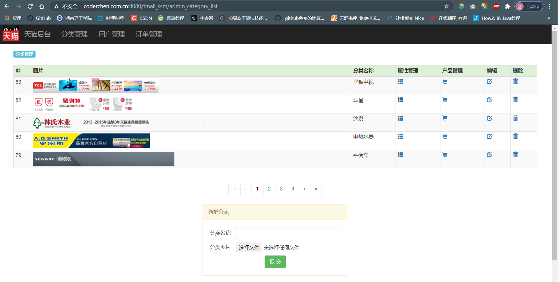Delete the 电热水器 category
This screenshot has height=282, width=560.
[x=515, y=136]
